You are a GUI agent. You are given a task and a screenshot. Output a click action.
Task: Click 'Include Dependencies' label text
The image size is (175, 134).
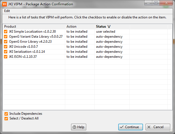(x=26, y=114)
